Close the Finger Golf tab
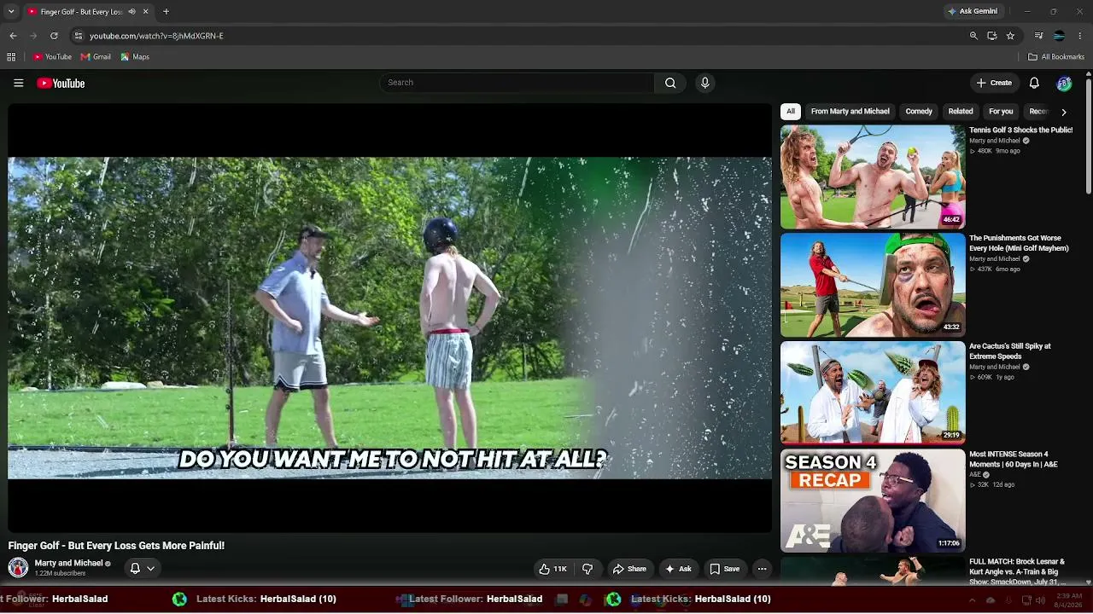Viewport: 1093px width, 614px height. pyautogui.click(x=145, y=12)
